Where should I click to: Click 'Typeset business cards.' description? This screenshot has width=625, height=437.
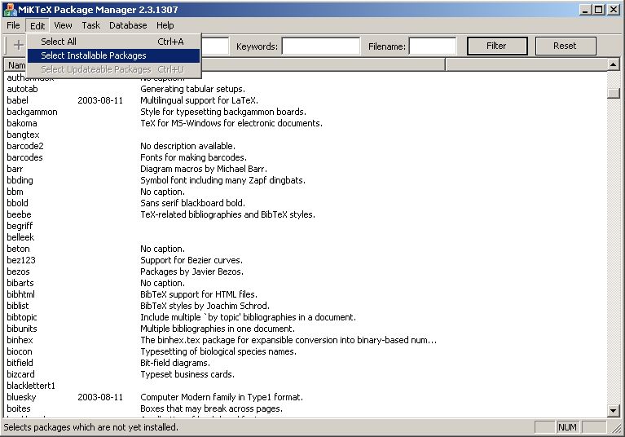[187, 375]
